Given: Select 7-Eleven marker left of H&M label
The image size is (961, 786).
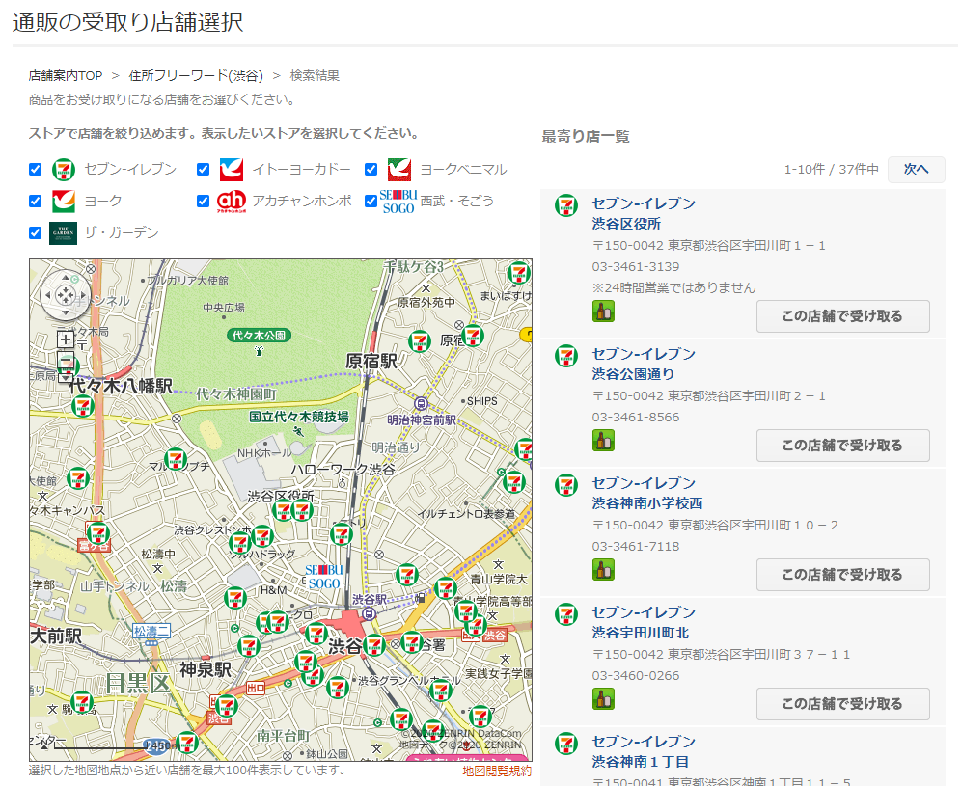Looking at the screenshot, I should [234, 597].
